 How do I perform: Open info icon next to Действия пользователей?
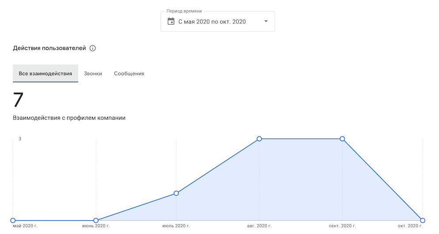tap(93, 48)
